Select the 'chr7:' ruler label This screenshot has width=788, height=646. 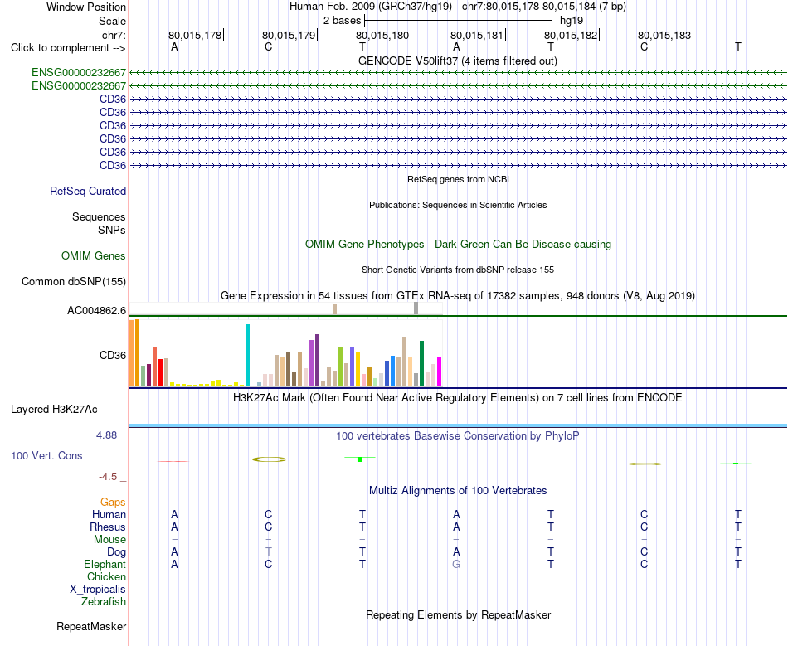(114, 35)
